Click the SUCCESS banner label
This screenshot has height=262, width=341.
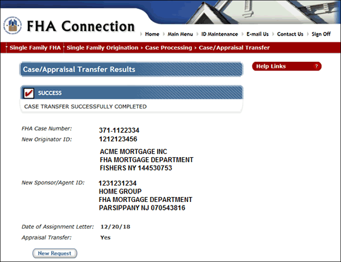[50, 93]
